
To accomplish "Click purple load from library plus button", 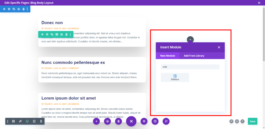I will [96, 121].
